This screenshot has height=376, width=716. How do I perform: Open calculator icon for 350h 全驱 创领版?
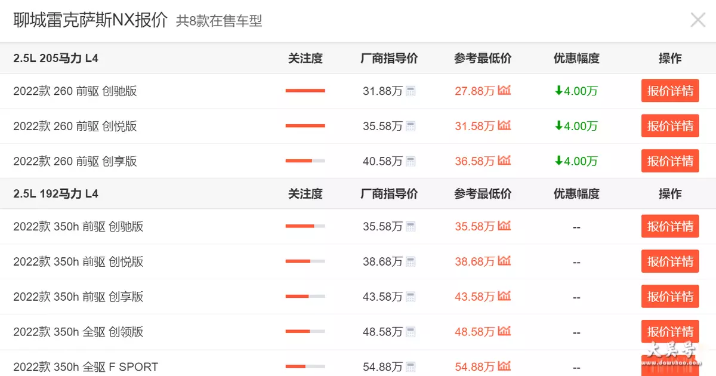pyautogui.click(x=411, y=332)
